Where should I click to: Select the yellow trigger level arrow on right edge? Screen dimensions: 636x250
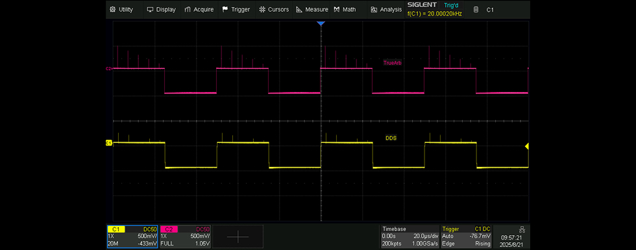click(527, 146)
